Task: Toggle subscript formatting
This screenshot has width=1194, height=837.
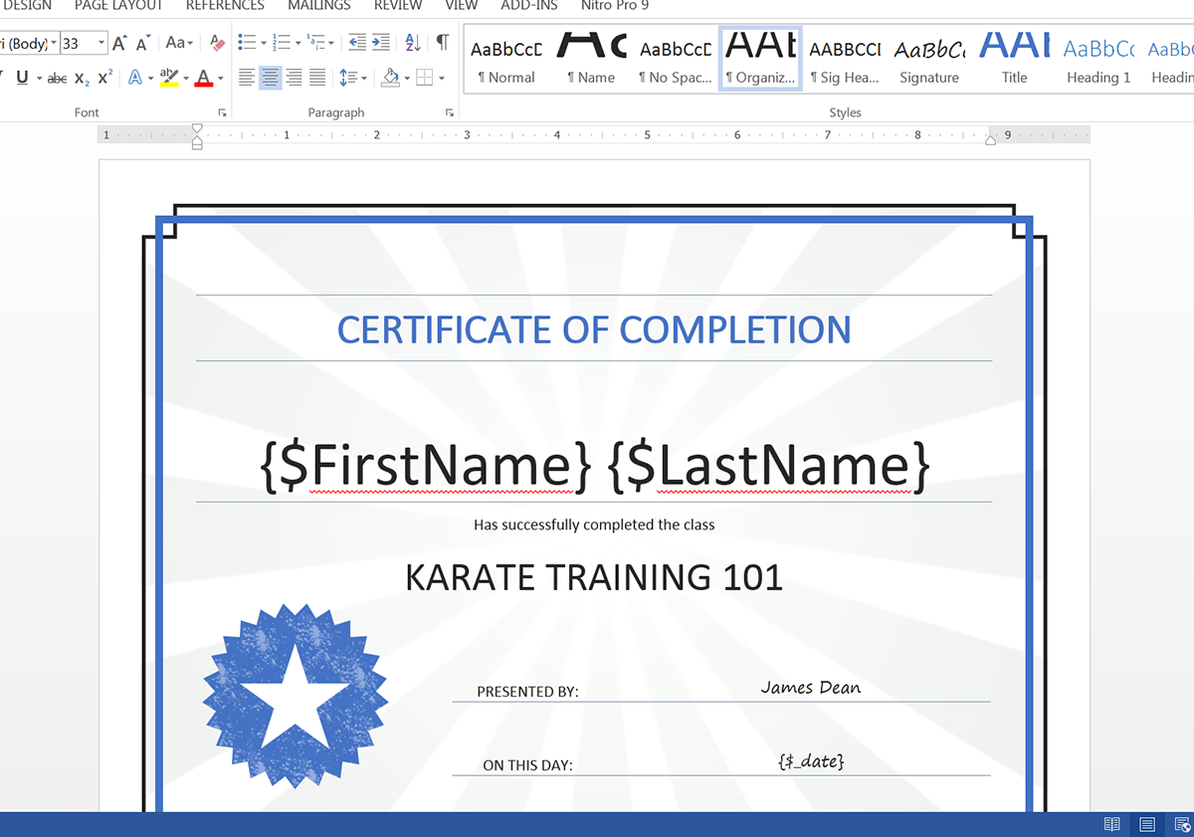Action: [83, 78]
